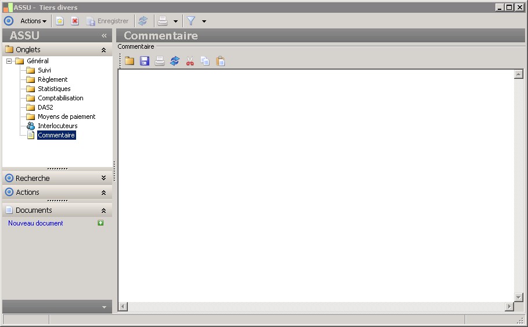The height and width of the screenshot is (327, 528).
Task: Click the vertical scrollbar down arrow
Action: 519,297
